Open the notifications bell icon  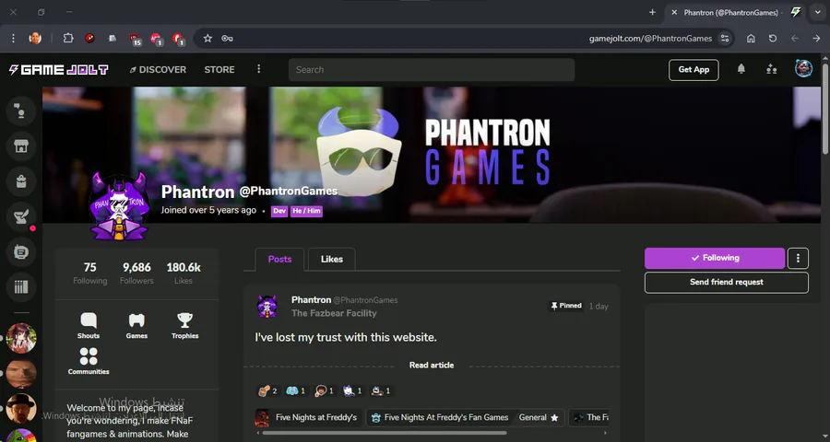(741, 69)
